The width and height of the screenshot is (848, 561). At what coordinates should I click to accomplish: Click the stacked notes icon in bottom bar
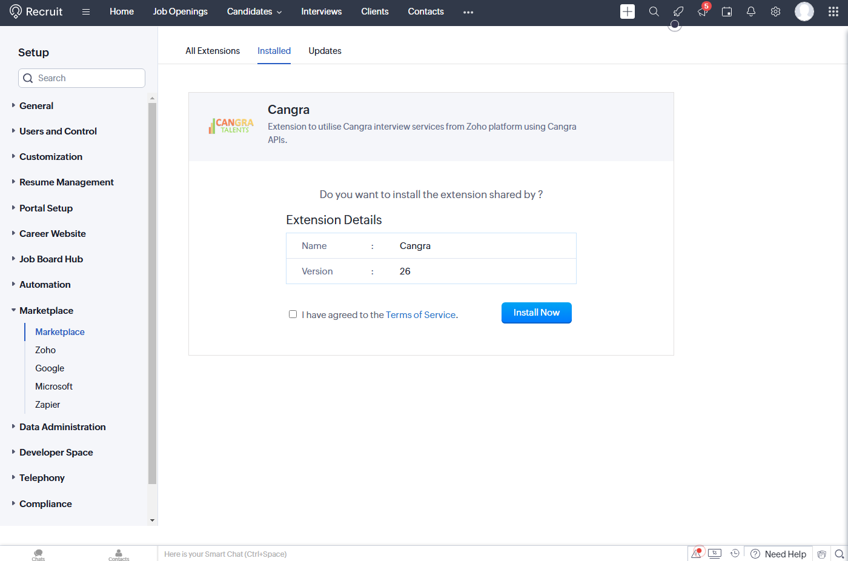coord(821,554)
